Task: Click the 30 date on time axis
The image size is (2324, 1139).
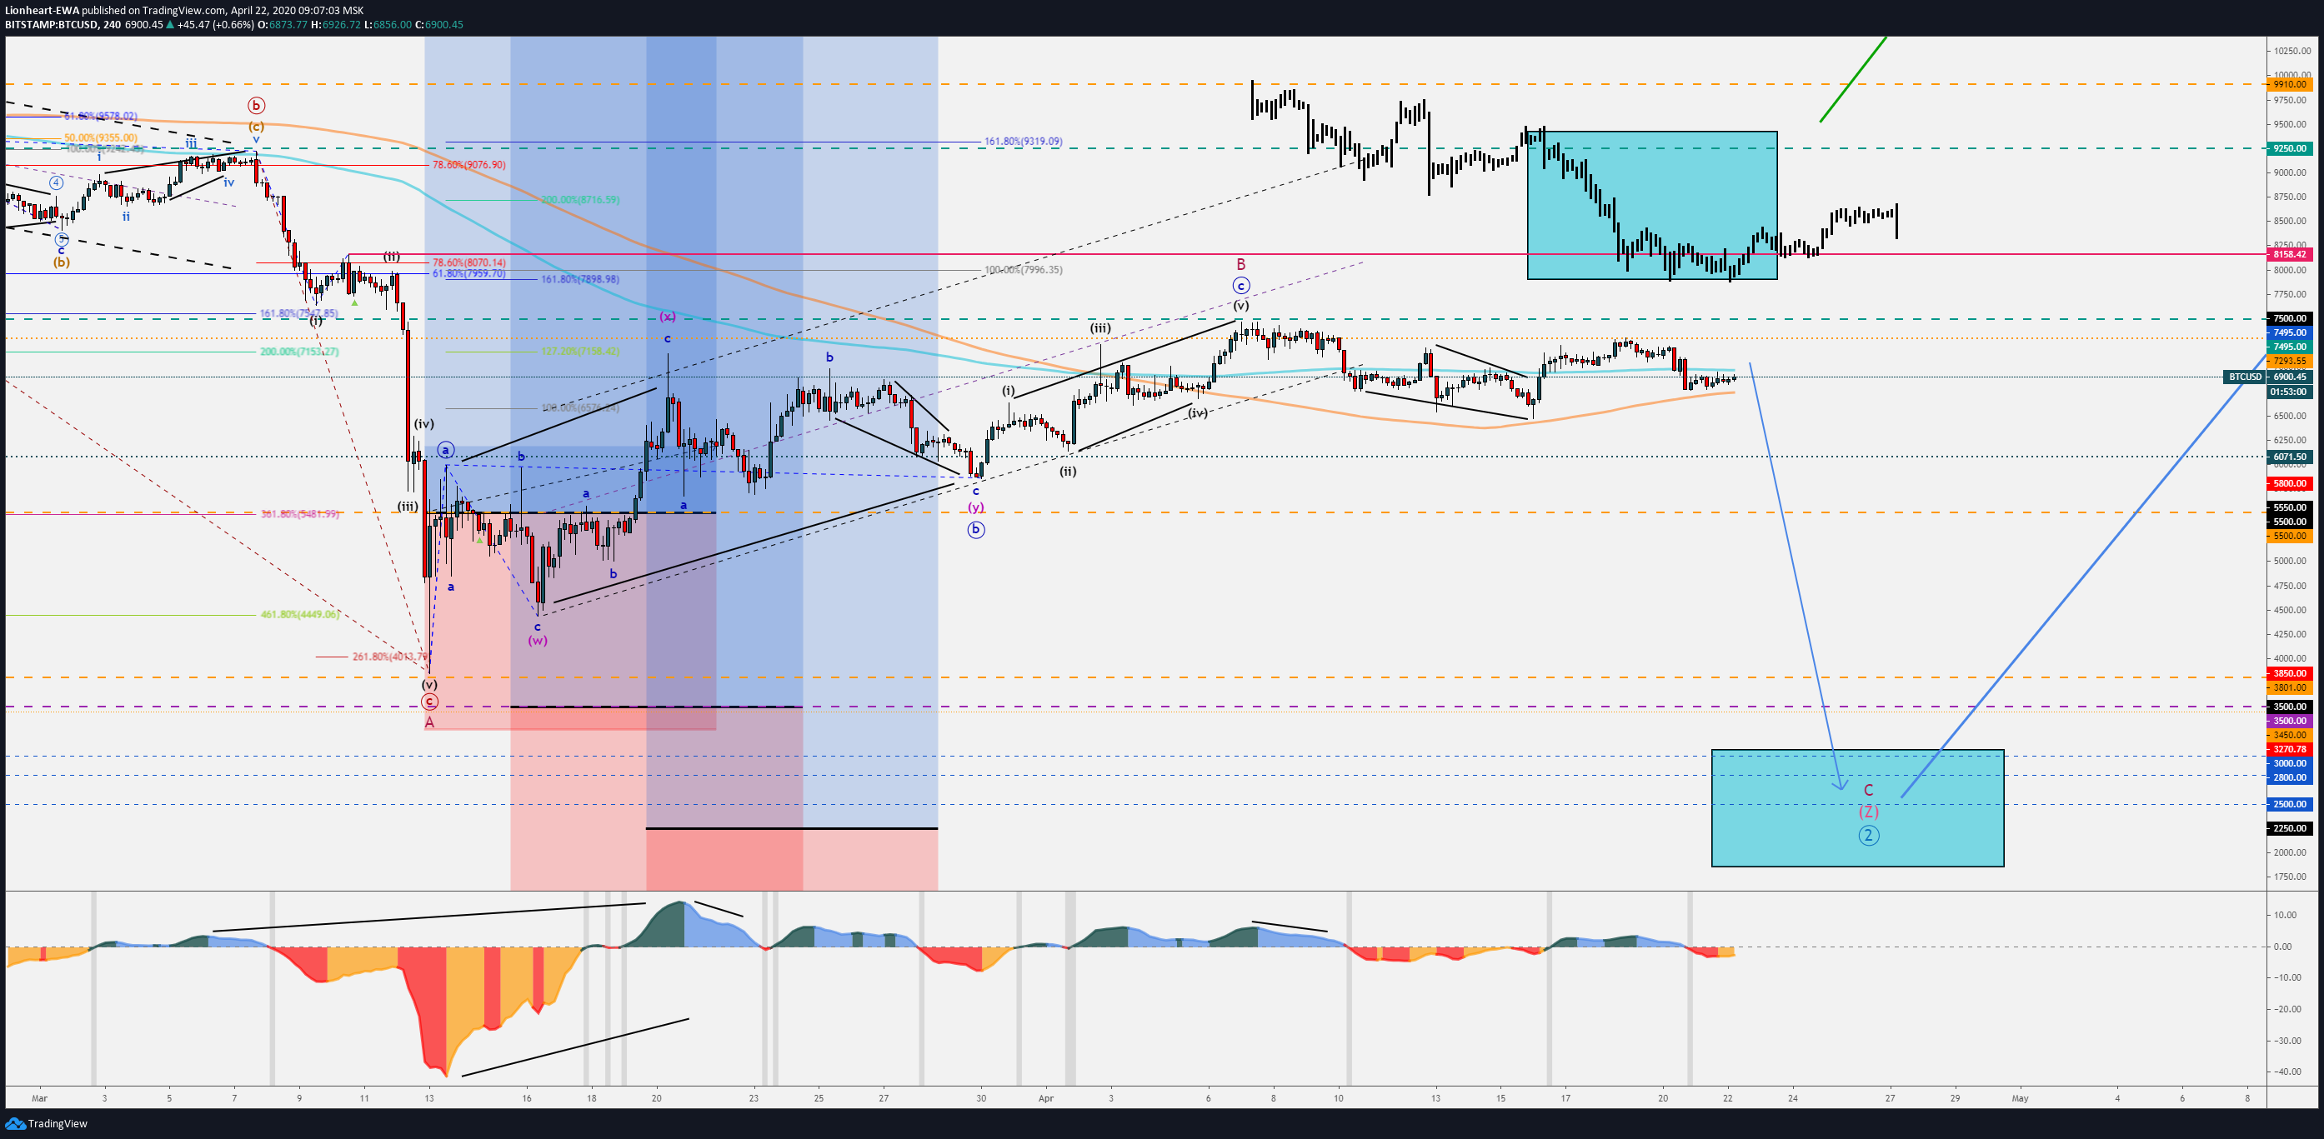Action: point(980,1098)
